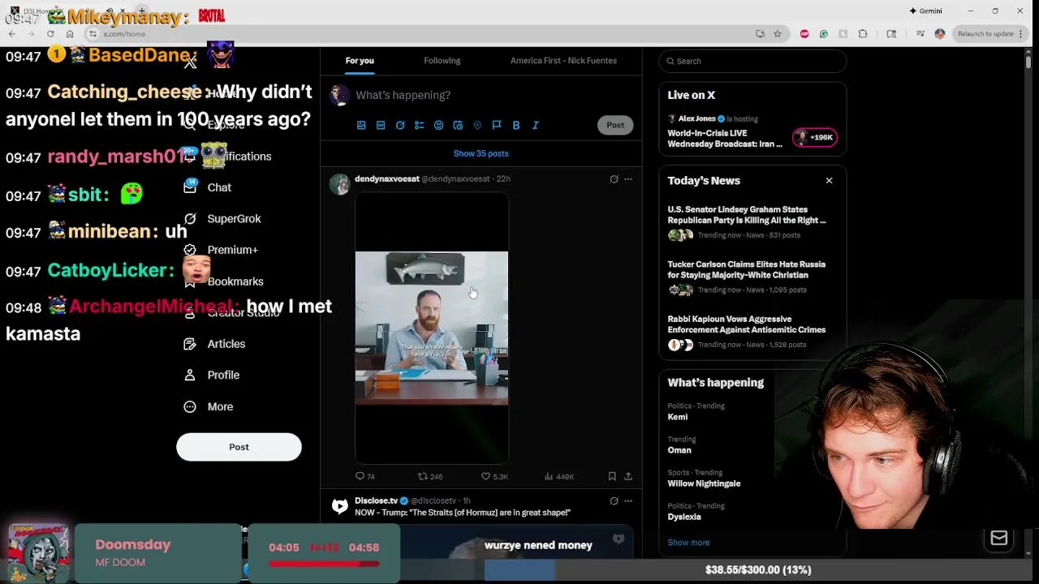Add a poll to the new post
Image resolution: width=1039 pixels, height=584 pixels.
coord(420,125)
